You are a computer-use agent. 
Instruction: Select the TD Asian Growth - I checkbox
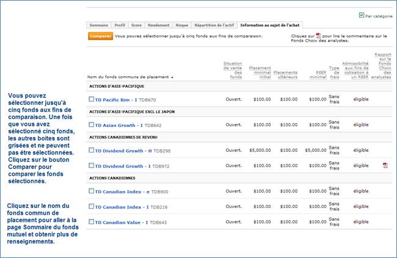tap(92, 124)
